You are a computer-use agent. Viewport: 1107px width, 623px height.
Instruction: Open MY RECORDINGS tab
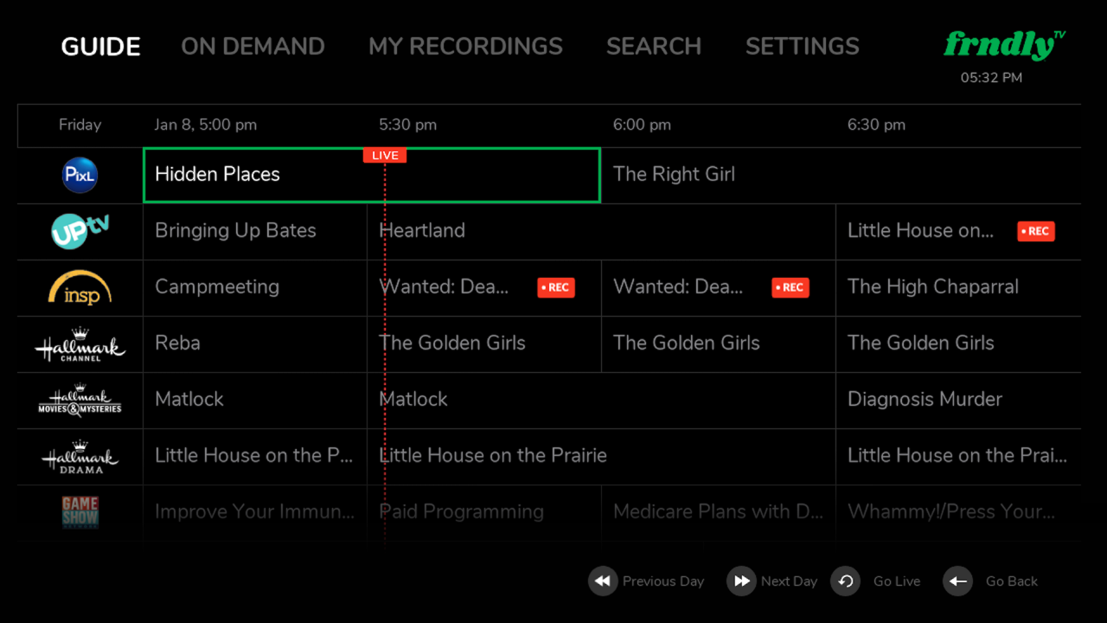(x=465, y=47)
